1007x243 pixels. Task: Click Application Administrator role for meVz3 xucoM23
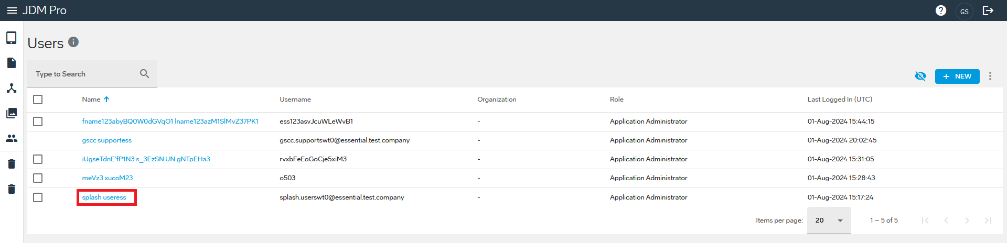point(648,178)
